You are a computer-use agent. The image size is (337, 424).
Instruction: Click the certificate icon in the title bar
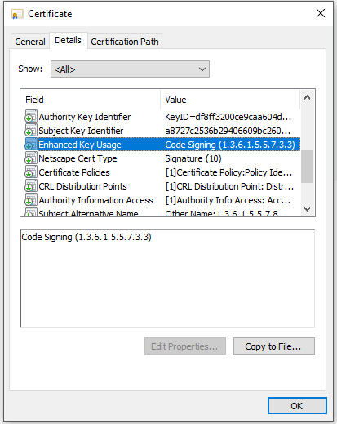(17, 14)
